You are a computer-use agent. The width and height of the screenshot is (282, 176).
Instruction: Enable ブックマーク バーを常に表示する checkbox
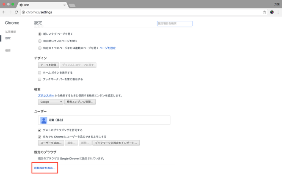coord(39,79)
